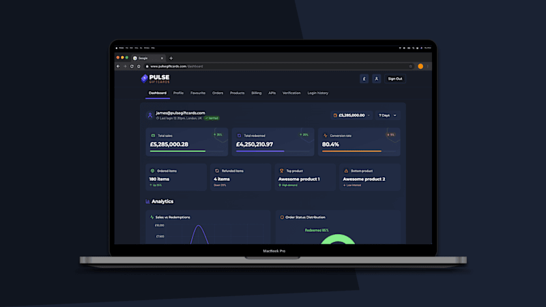Viewport: 546px width, 307px height.
Task: Open the Login history tab
Action: coord(318,93)
